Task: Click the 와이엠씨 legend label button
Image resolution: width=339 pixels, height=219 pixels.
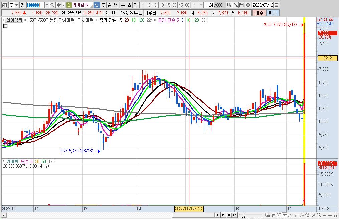Action: point(14,20)
